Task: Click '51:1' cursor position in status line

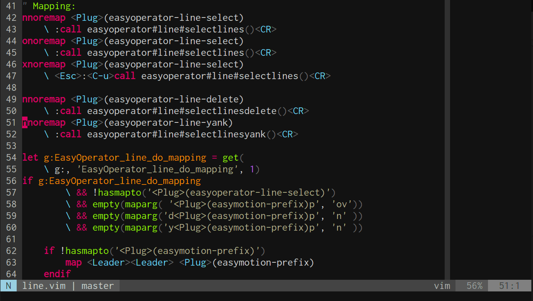Action: pyautogui.click(x=510, y=286)
